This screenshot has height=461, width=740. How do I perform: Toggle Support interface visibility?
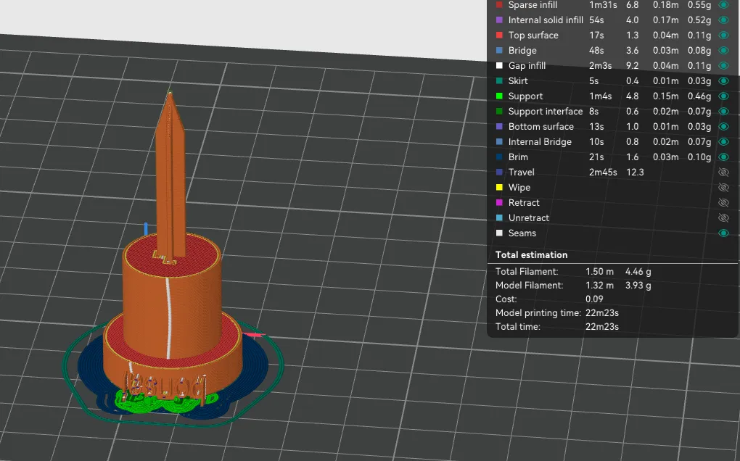[x=723, y=111]
